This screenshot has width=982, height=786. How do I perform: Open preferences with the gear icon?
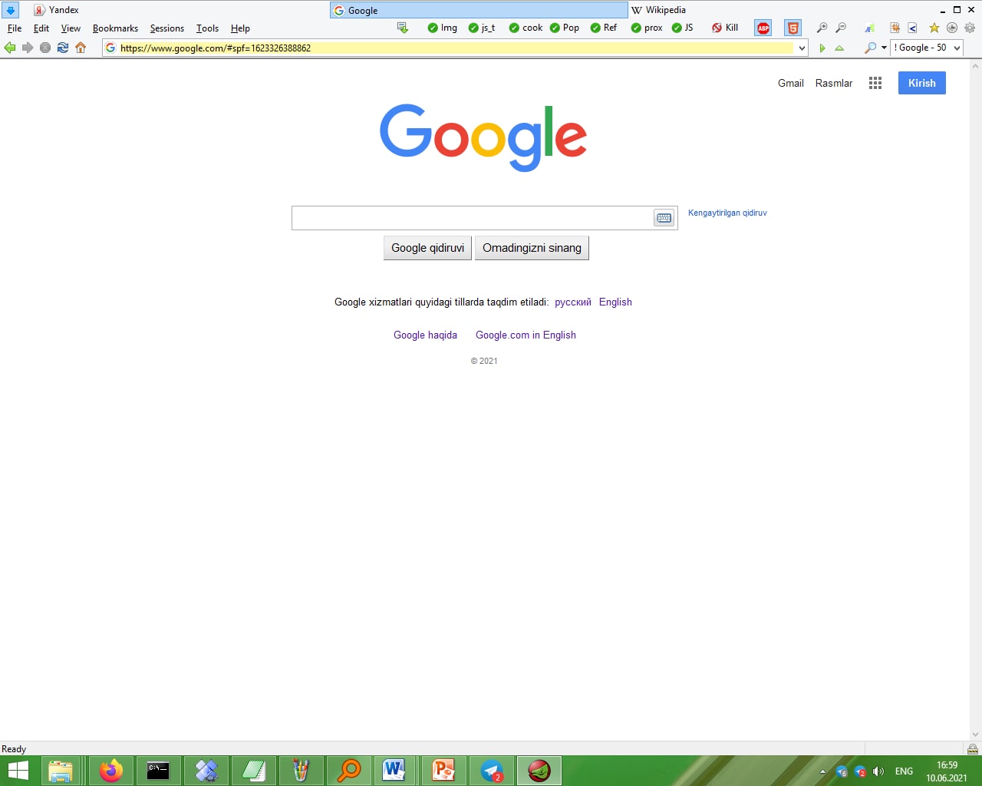pos(970,28)
